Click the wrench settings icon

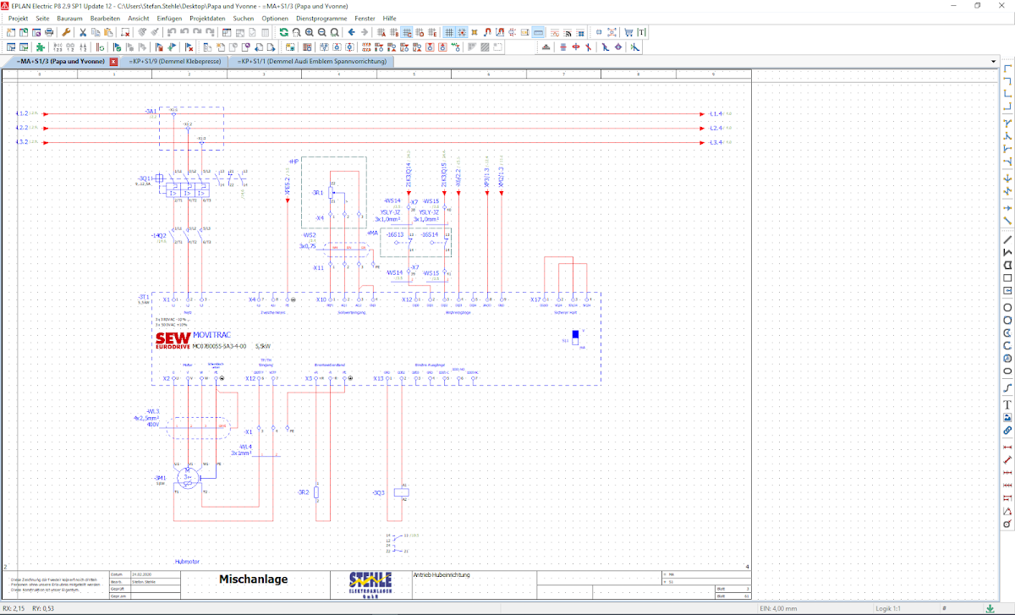pos(66,32)
